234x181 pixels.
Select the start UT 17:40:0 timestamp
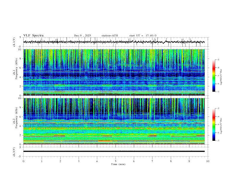pyautogui.click(x=143, y=35)
